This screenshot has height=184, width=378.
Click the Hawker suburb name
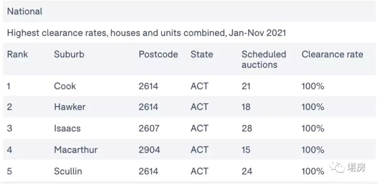click(70, 107)
